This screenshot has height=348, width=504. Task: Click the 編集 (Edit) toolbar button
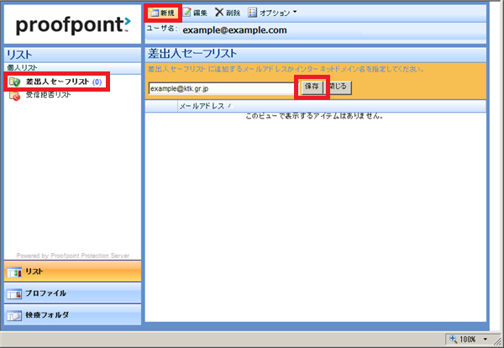(x=196, y=13)
